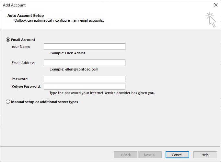Choose Manual setup or additional server types
221x162 pixels.
coord(8,102)
